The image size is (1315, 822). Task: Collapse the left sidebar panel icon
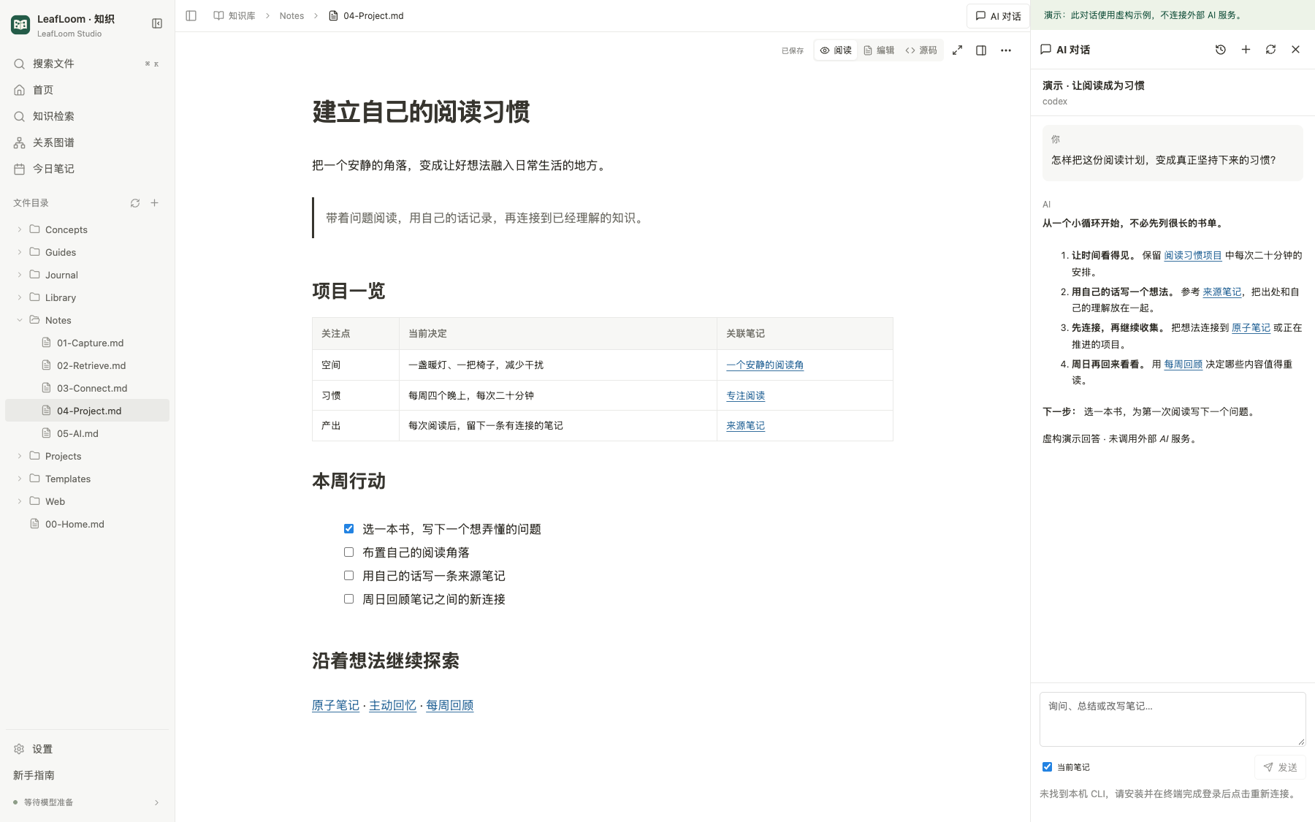pos(157,23)
